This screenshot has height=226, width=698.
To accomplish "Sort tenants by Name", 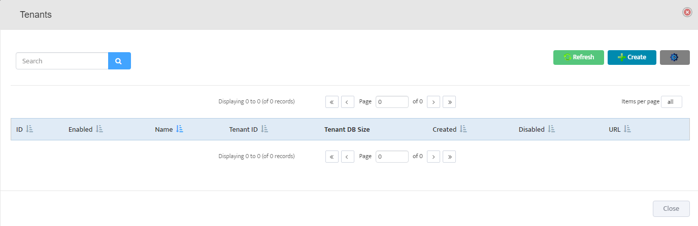I will (180, 129).
